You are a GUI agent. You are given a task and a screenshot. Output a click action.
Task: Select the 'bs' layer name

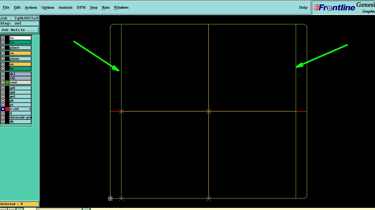20,68
